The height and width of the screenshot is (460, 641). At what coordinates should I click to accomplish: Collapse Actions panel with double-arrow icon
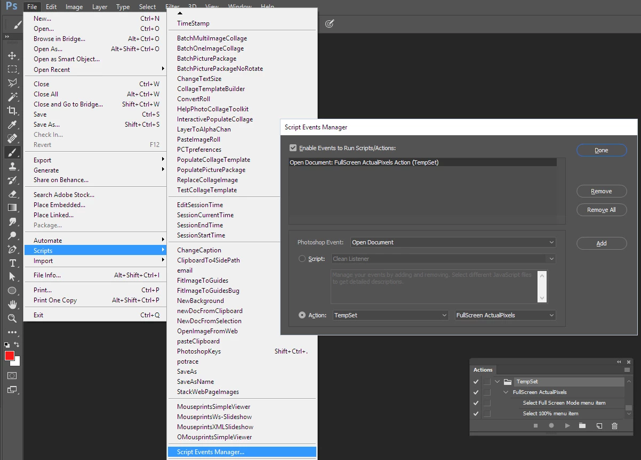click(x=619, y=362)
